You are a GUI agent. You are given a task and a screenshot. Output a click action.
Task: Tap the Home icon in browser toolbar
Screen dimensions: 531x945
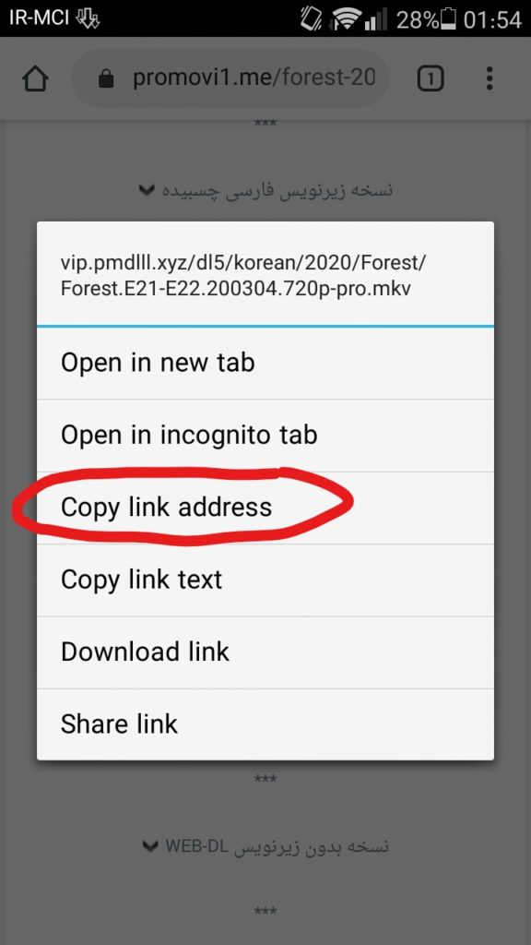pyautogui.click(x=35, y=78)
